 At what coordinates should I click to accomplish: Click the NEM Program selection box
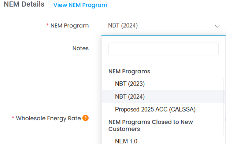coord(164,26)
